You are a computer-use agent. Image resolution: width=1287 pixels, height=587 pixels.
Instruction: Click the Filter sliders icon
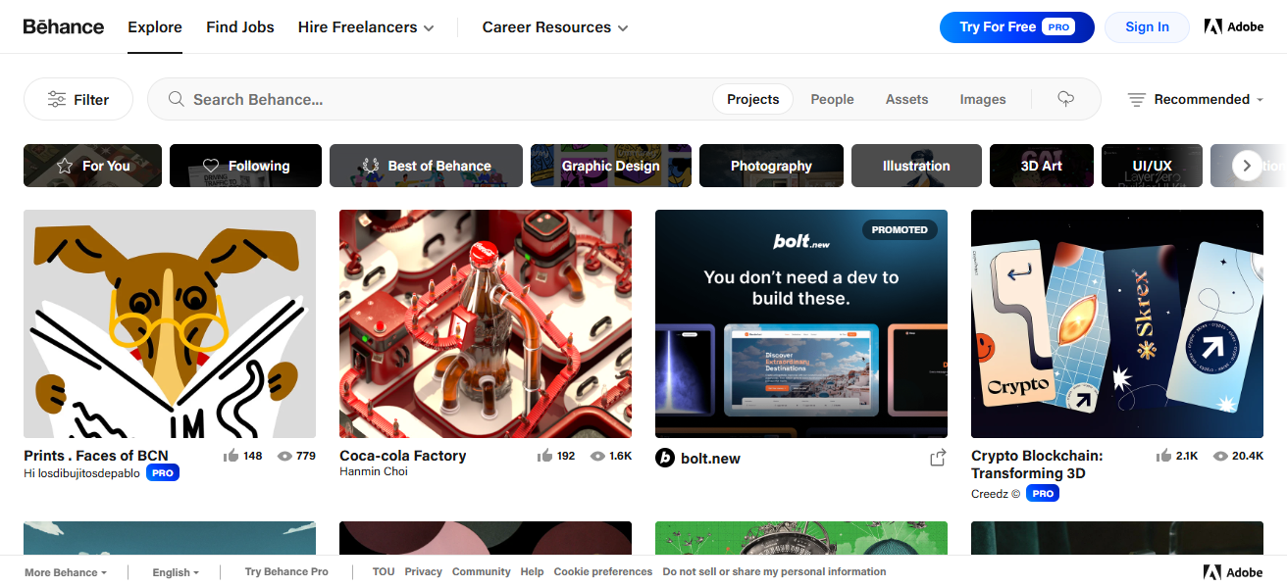(x=57, y=99)
